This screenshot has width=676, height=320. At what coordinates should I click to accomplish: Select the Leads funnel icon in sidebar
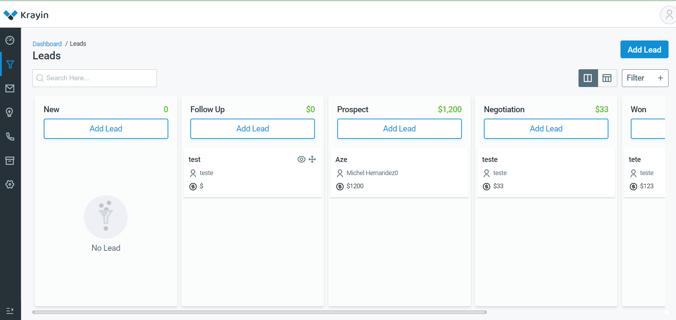pyautogui.click(x=10, y=64)
